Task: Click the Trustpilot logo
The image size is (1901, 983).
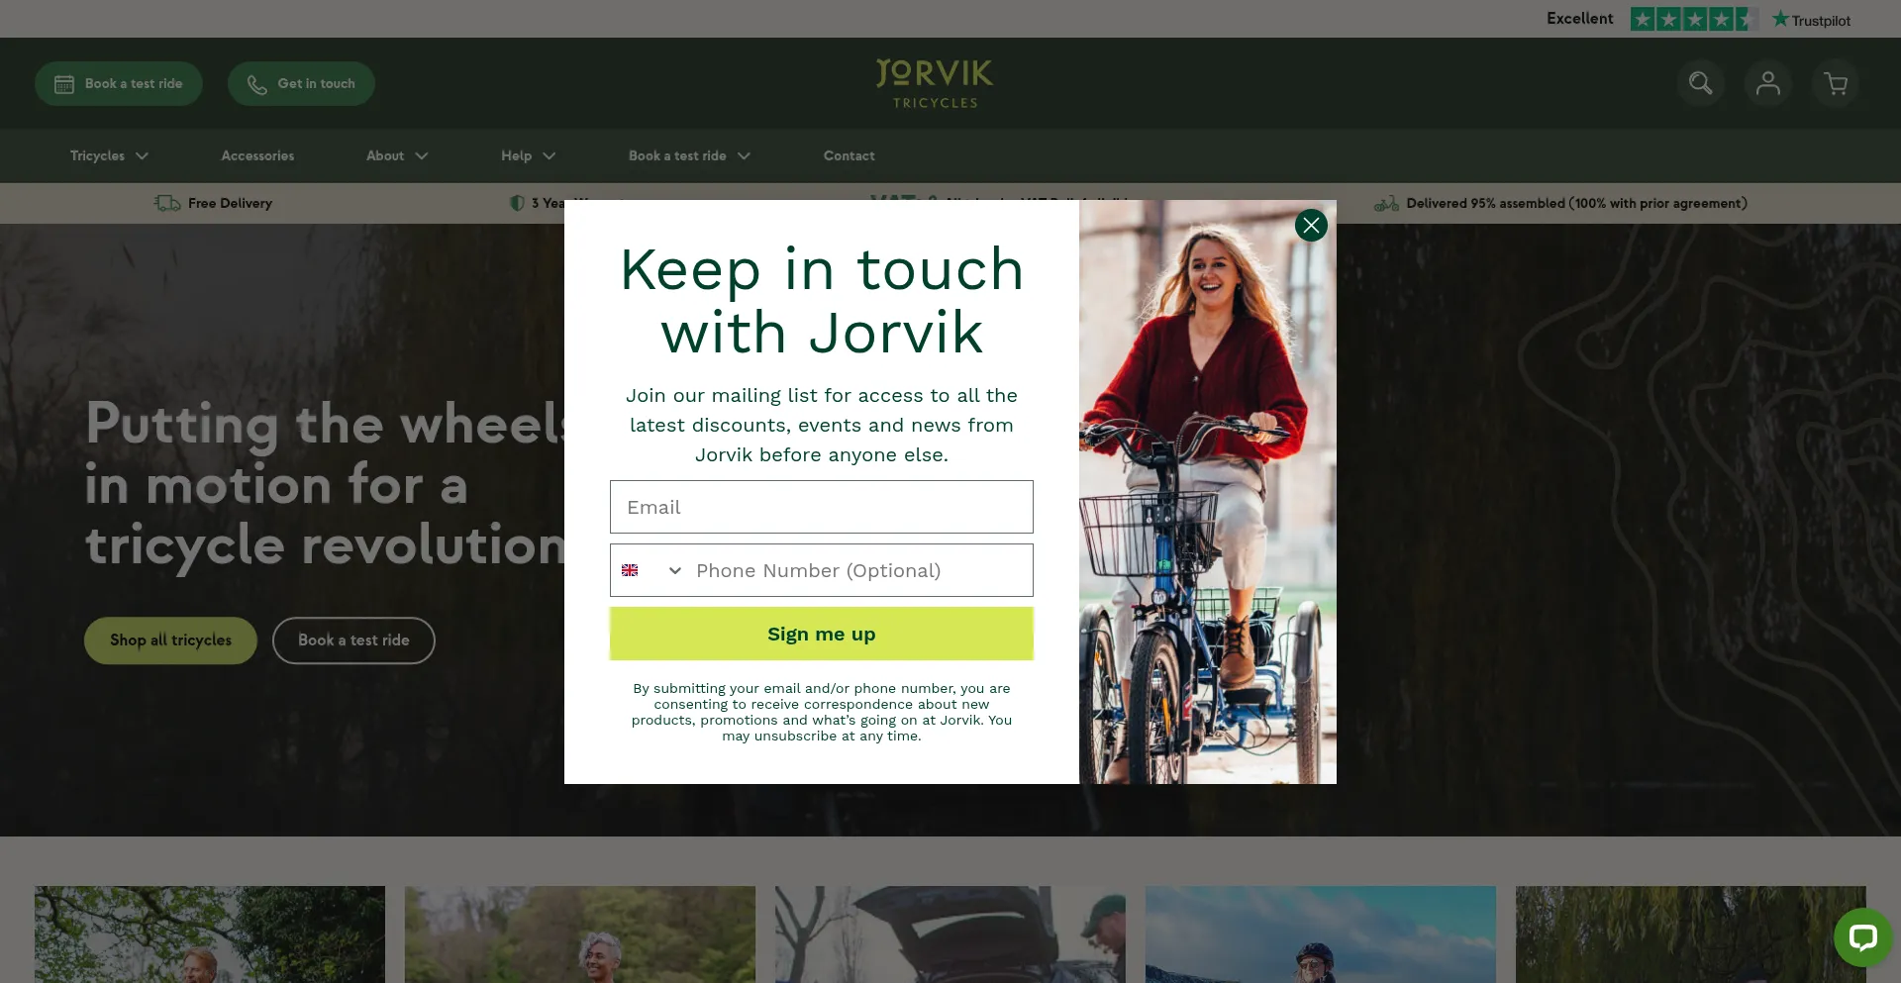Action: (1811, 20)
